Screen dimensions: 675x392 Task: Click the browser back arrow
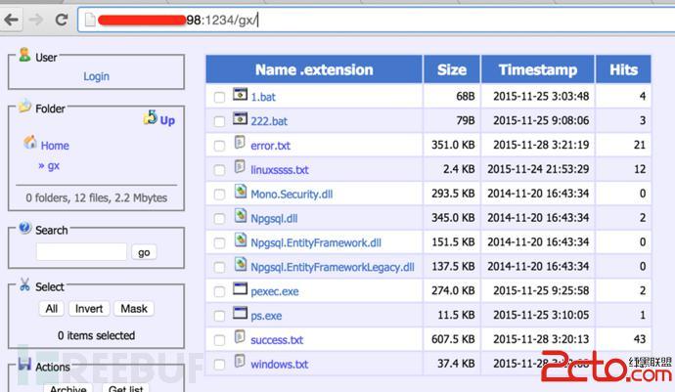[12, 20]
